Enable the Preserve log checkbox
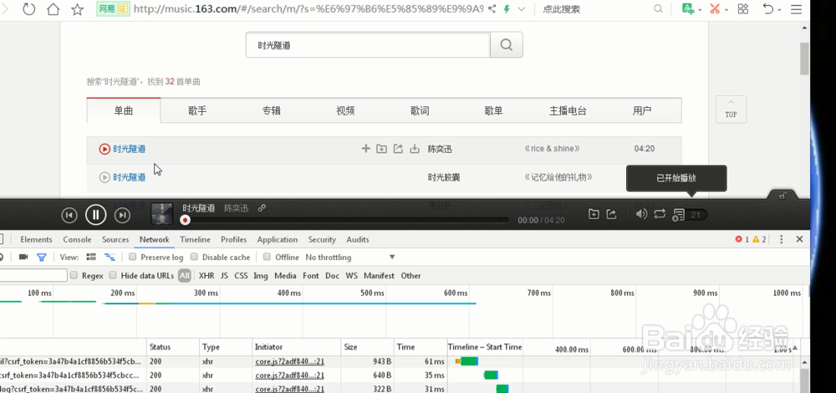This screenshot has width=836, height=393. click(x=133, y=257)
